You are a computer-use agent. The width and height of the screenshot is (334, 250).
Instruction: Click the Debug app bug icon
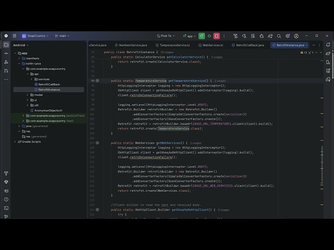click(209, 36)
